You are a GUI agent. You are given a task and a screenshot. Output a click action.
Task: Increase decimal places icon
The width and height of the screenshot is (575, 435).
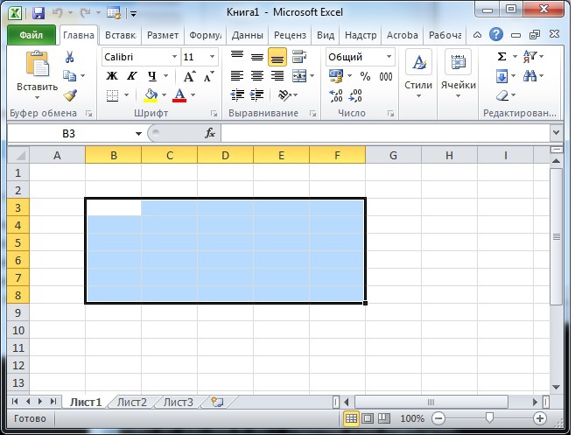336,95
